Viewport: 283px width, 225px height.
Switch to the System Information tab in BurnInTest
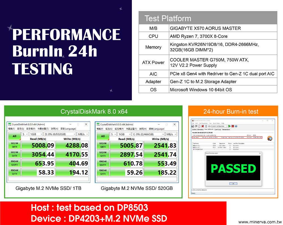(x=198, y=130)
